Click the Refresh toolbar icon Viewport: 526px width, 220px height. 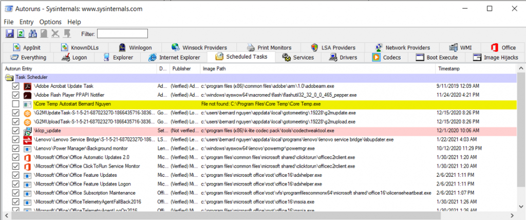click(21, 33)
